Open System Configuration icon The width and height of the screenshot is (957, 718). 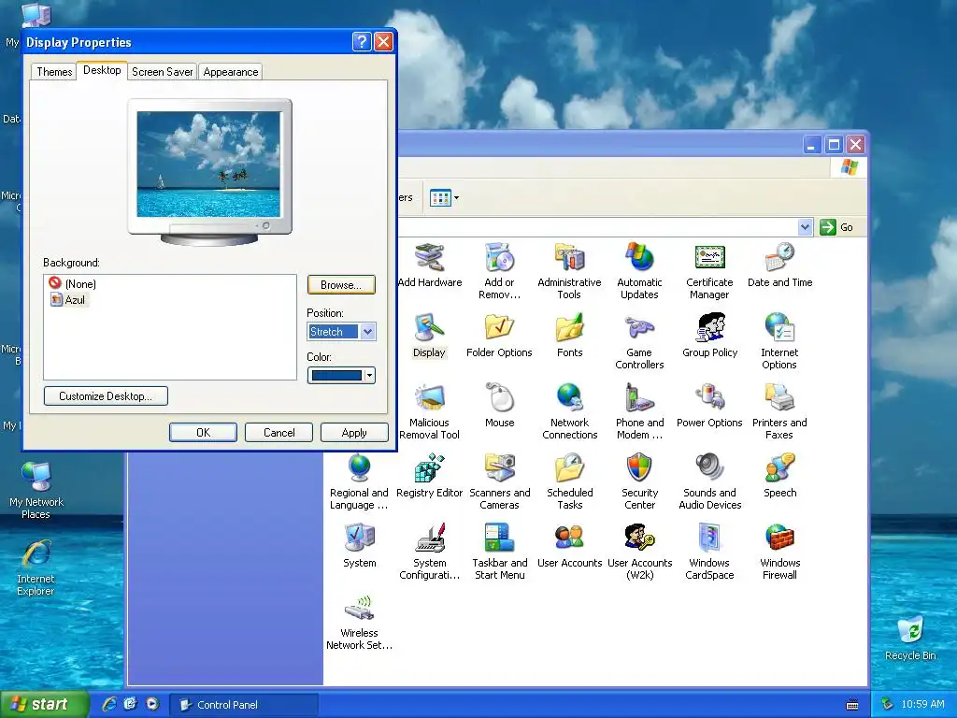point(429,552)
